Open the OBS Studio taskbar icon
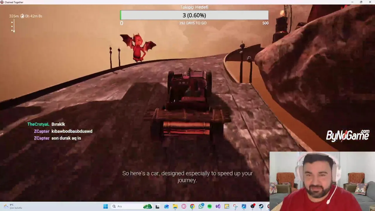This screenshot has width=375, height=211. [x=253, y=206]
